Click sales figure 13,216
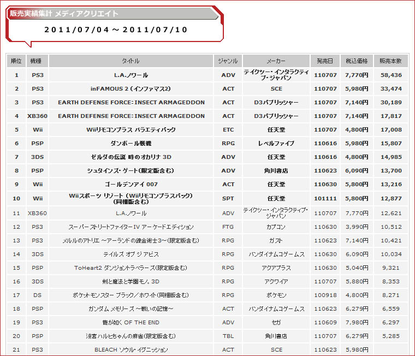The width and height of the screenshot is (415, 356). coord(391,184)
